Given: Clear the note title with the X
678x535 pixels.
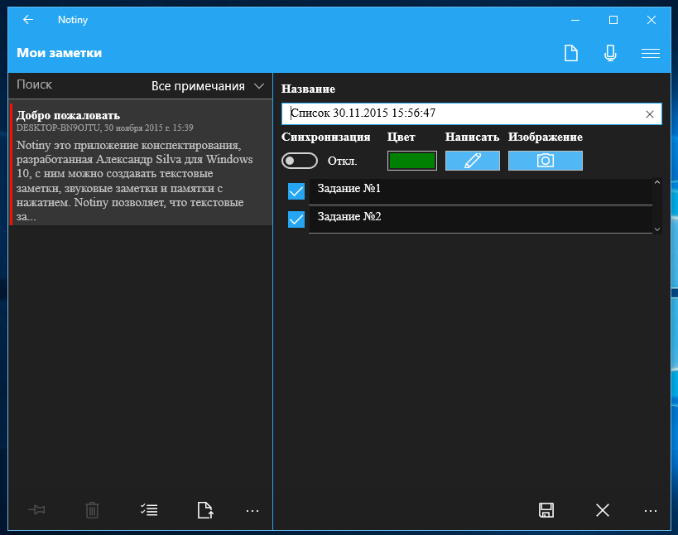Looking at the screenshot, I should (x=650, y=114).
